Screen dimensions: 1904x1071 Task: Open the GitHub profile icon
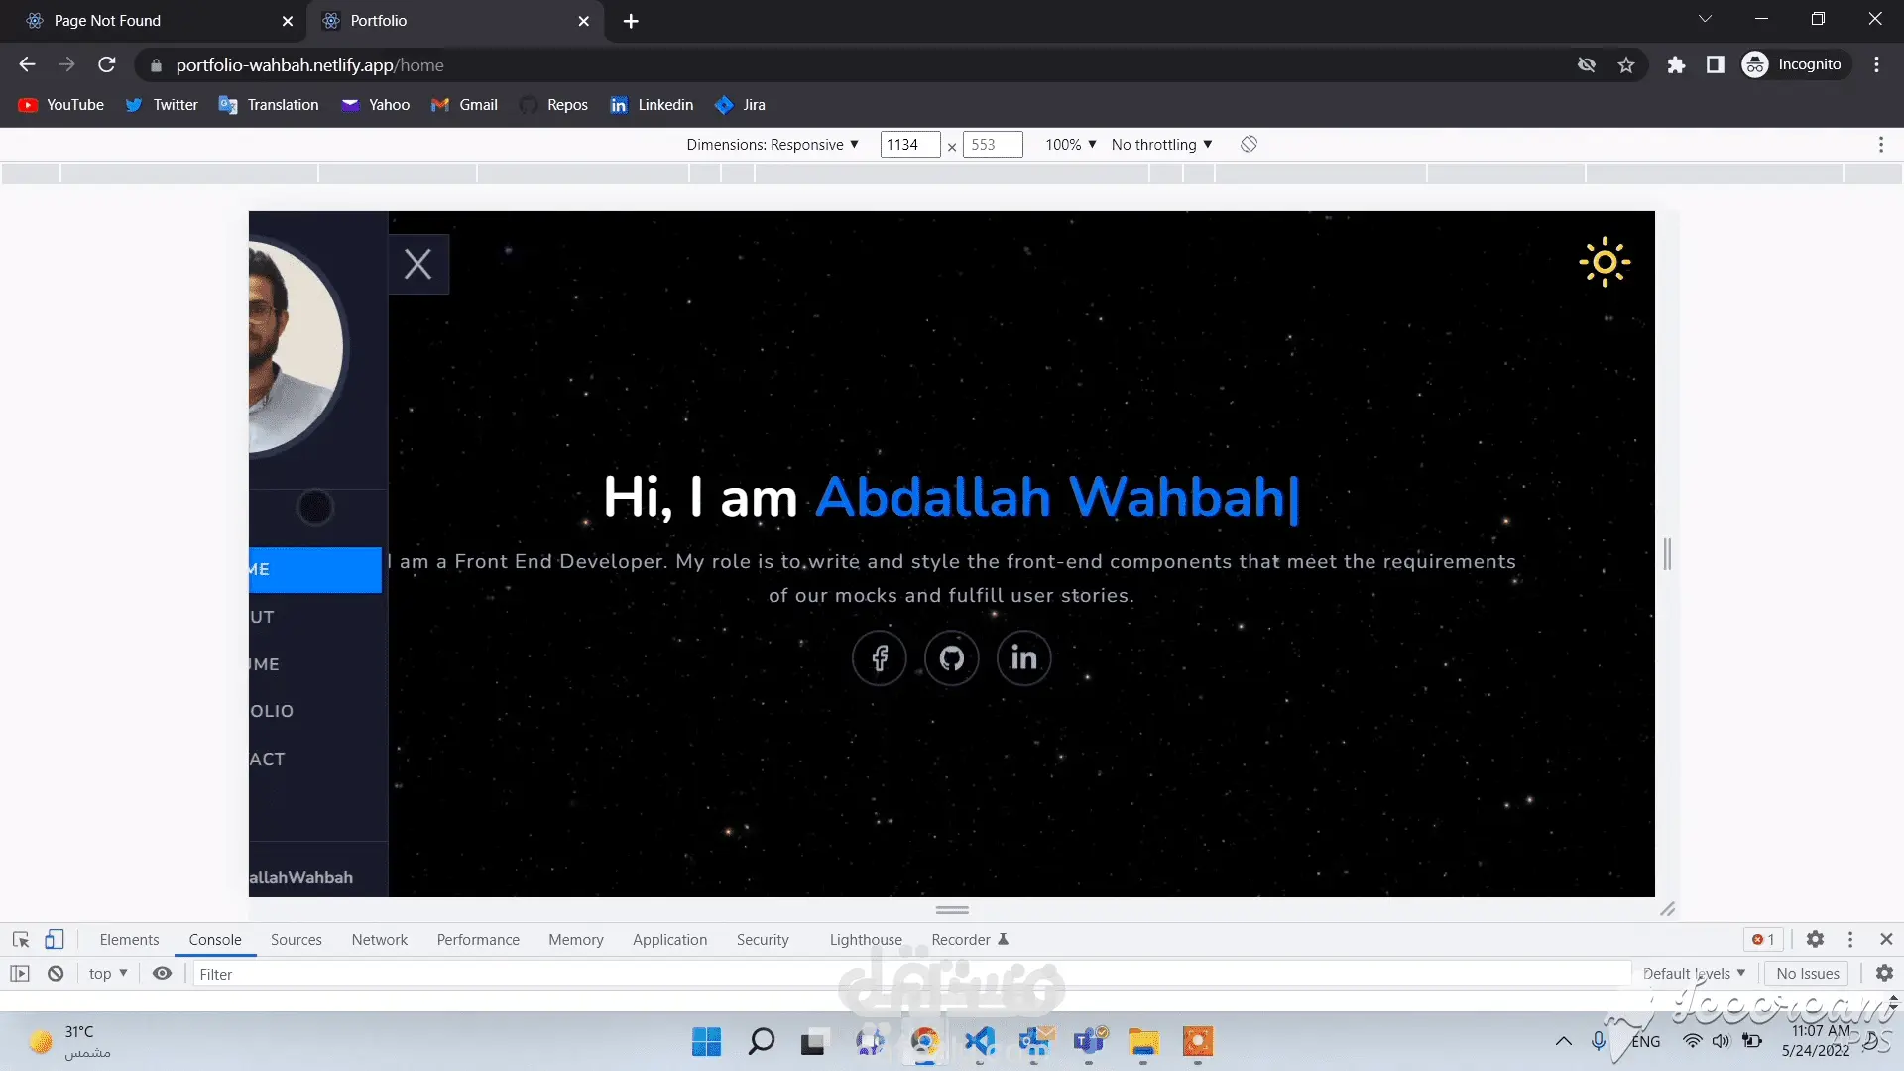[951, 657]
